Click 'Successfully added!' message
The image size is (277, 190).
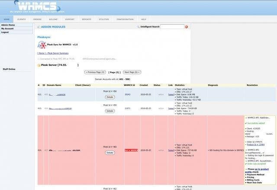click(255, 123)
